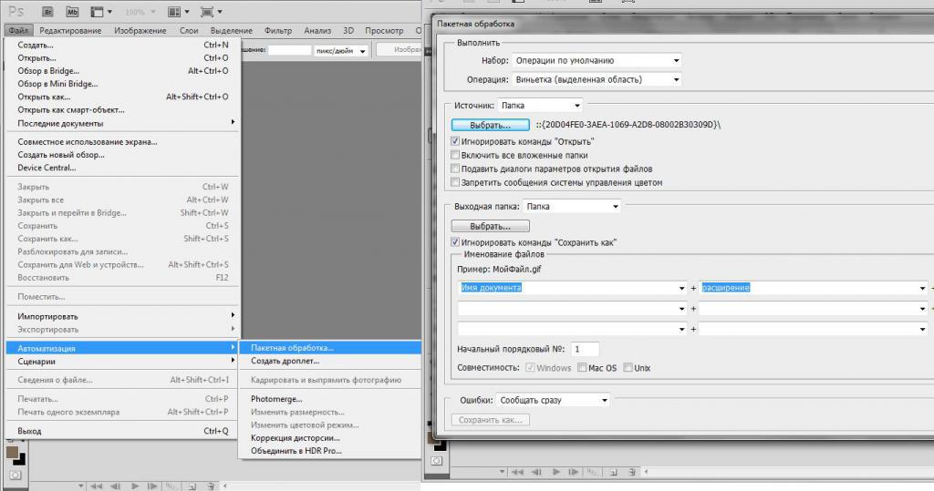Open the Фильтр menu
934x491 pixels.
pyautogui.click(x=278, y=30)
